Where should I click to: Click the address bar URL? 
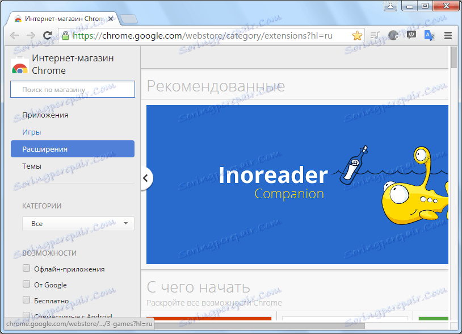[203, 36]
